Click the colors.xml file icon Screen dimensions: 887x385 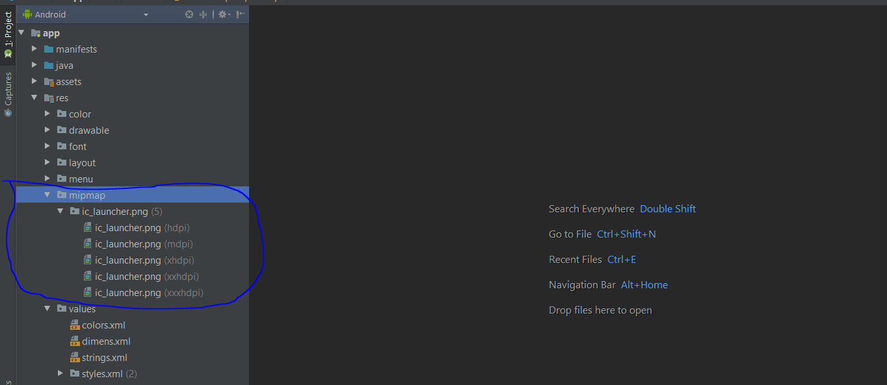[75, 325]
